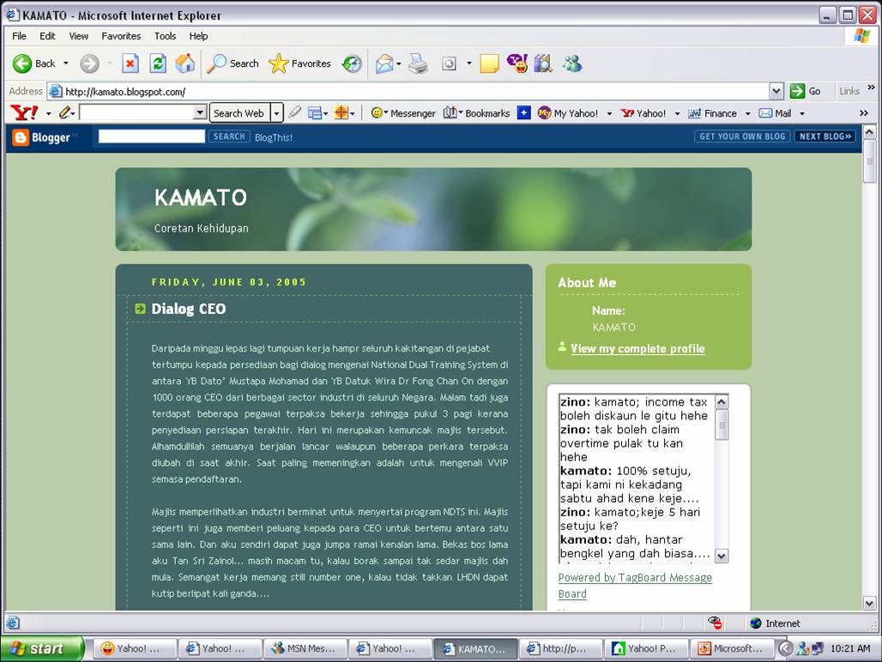Switch to http://p... taskbar window

pyautogui.click(x=560, y=648)
